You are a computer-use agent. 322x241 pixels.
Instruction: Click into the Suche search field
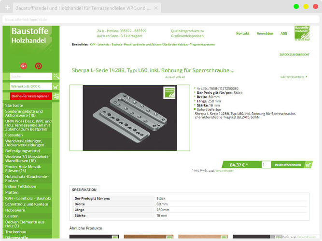coord(31,76)
